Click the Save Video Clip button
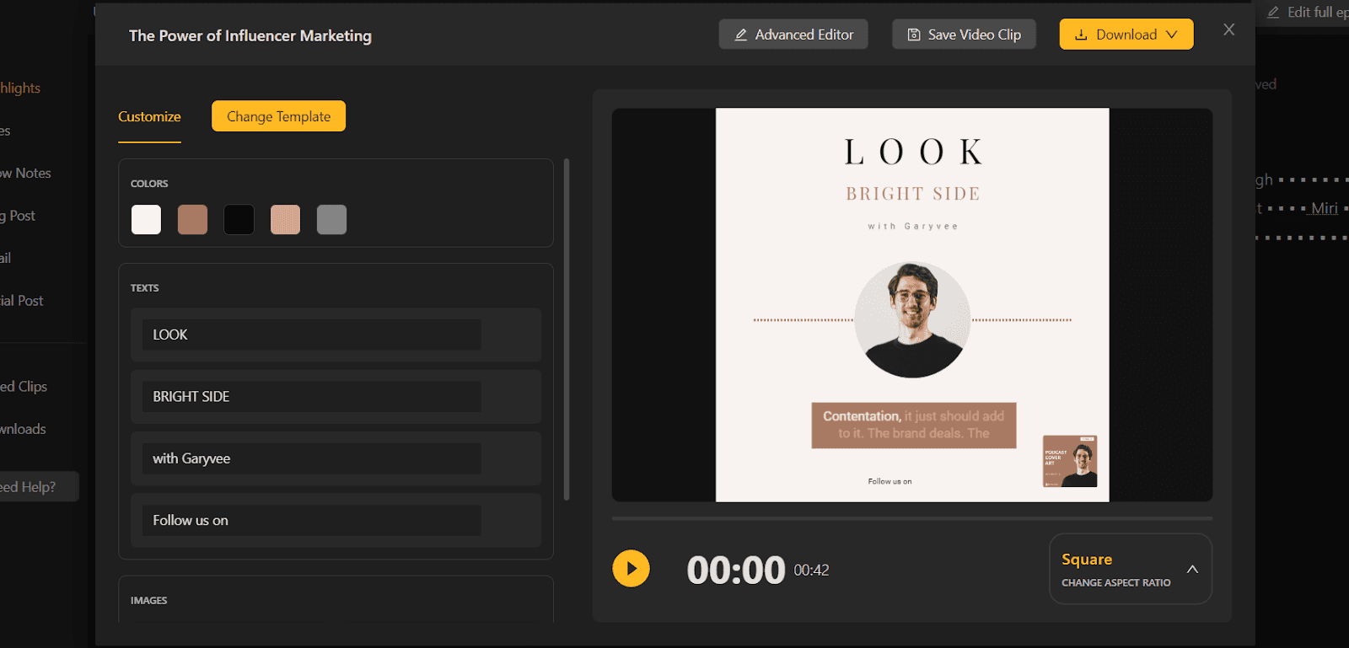This screenshot has width=1349, height=648. [964, 35]
